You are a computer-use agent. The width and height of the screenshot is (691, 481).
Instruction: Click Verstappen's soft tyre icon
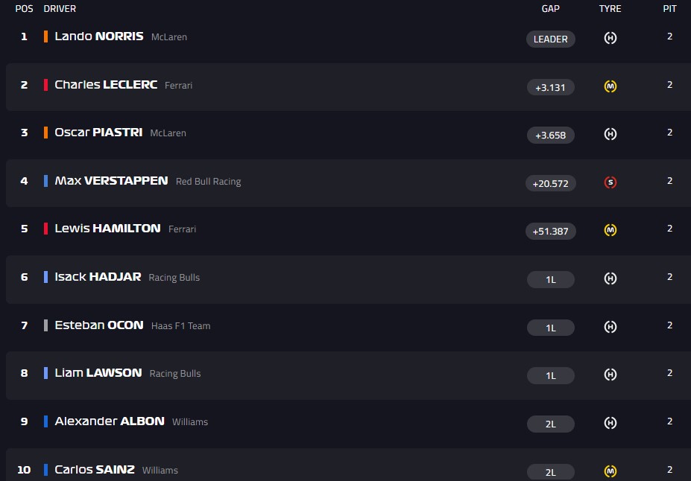click(x=610, y=182)
